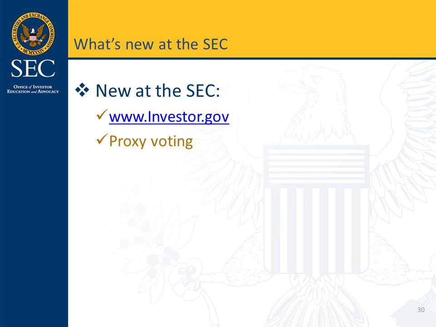
Task: Click the yellow header band
Action: pyautogui.click(x=252, y=29)
